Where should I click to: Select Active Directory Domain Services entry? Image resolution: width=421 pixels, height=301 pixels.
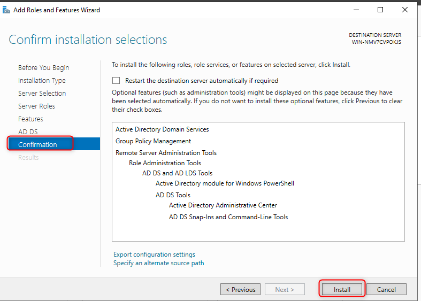click(162, 129)
